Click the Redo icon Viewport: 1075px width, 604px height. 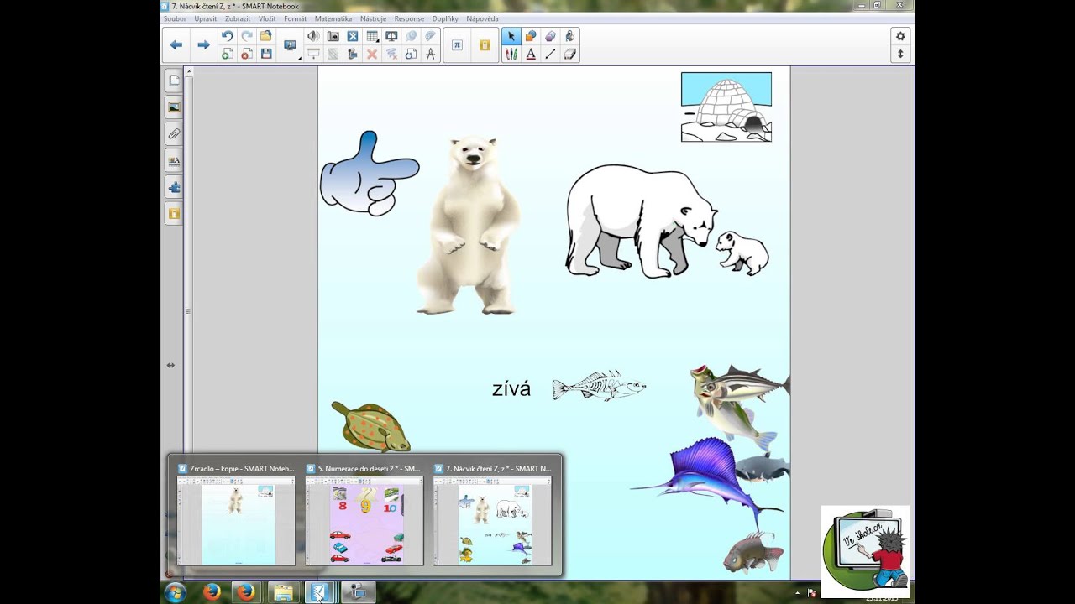tap(247, 36)
